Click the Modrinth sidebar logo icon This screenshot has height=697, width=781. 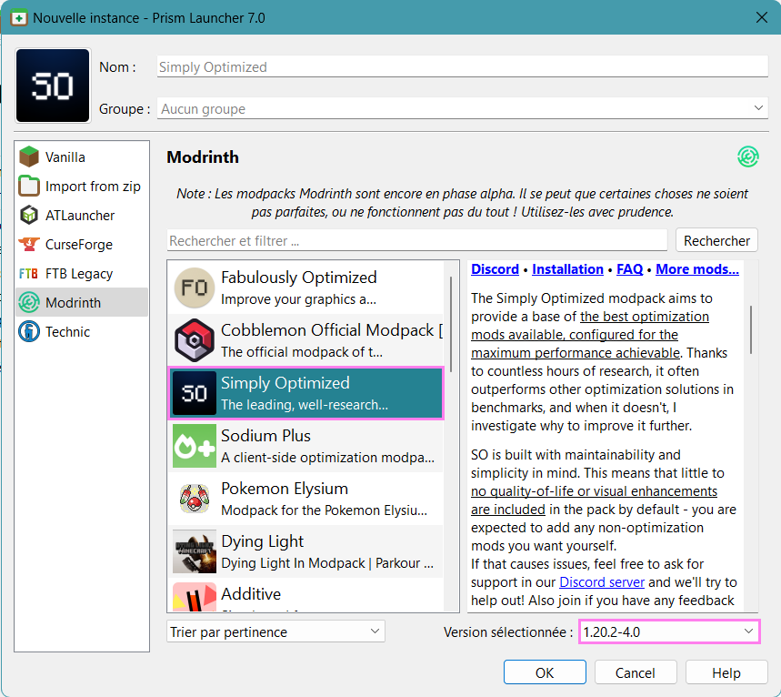point(29,303)
